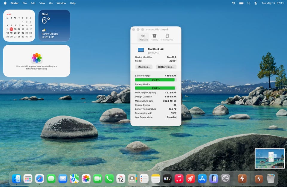287x187 pixels.
Task: Launch the App Store from Dock
Action: 202,179
